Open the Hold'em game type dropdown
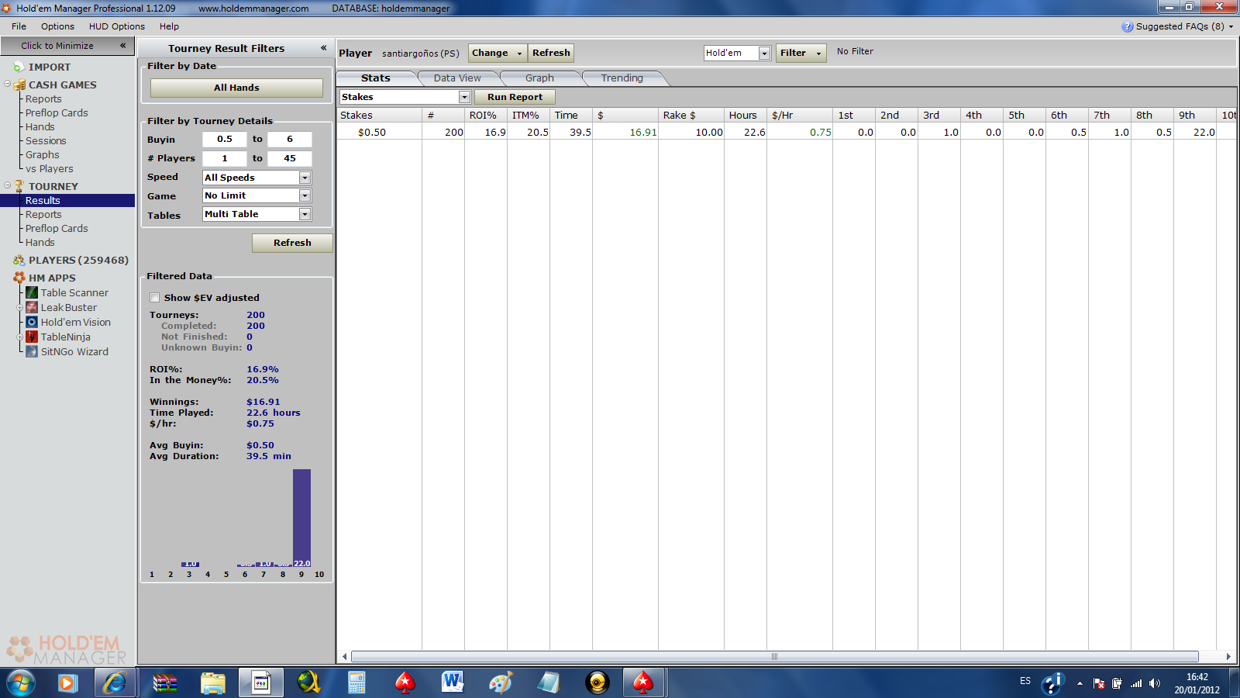 [x=764, y=53]
